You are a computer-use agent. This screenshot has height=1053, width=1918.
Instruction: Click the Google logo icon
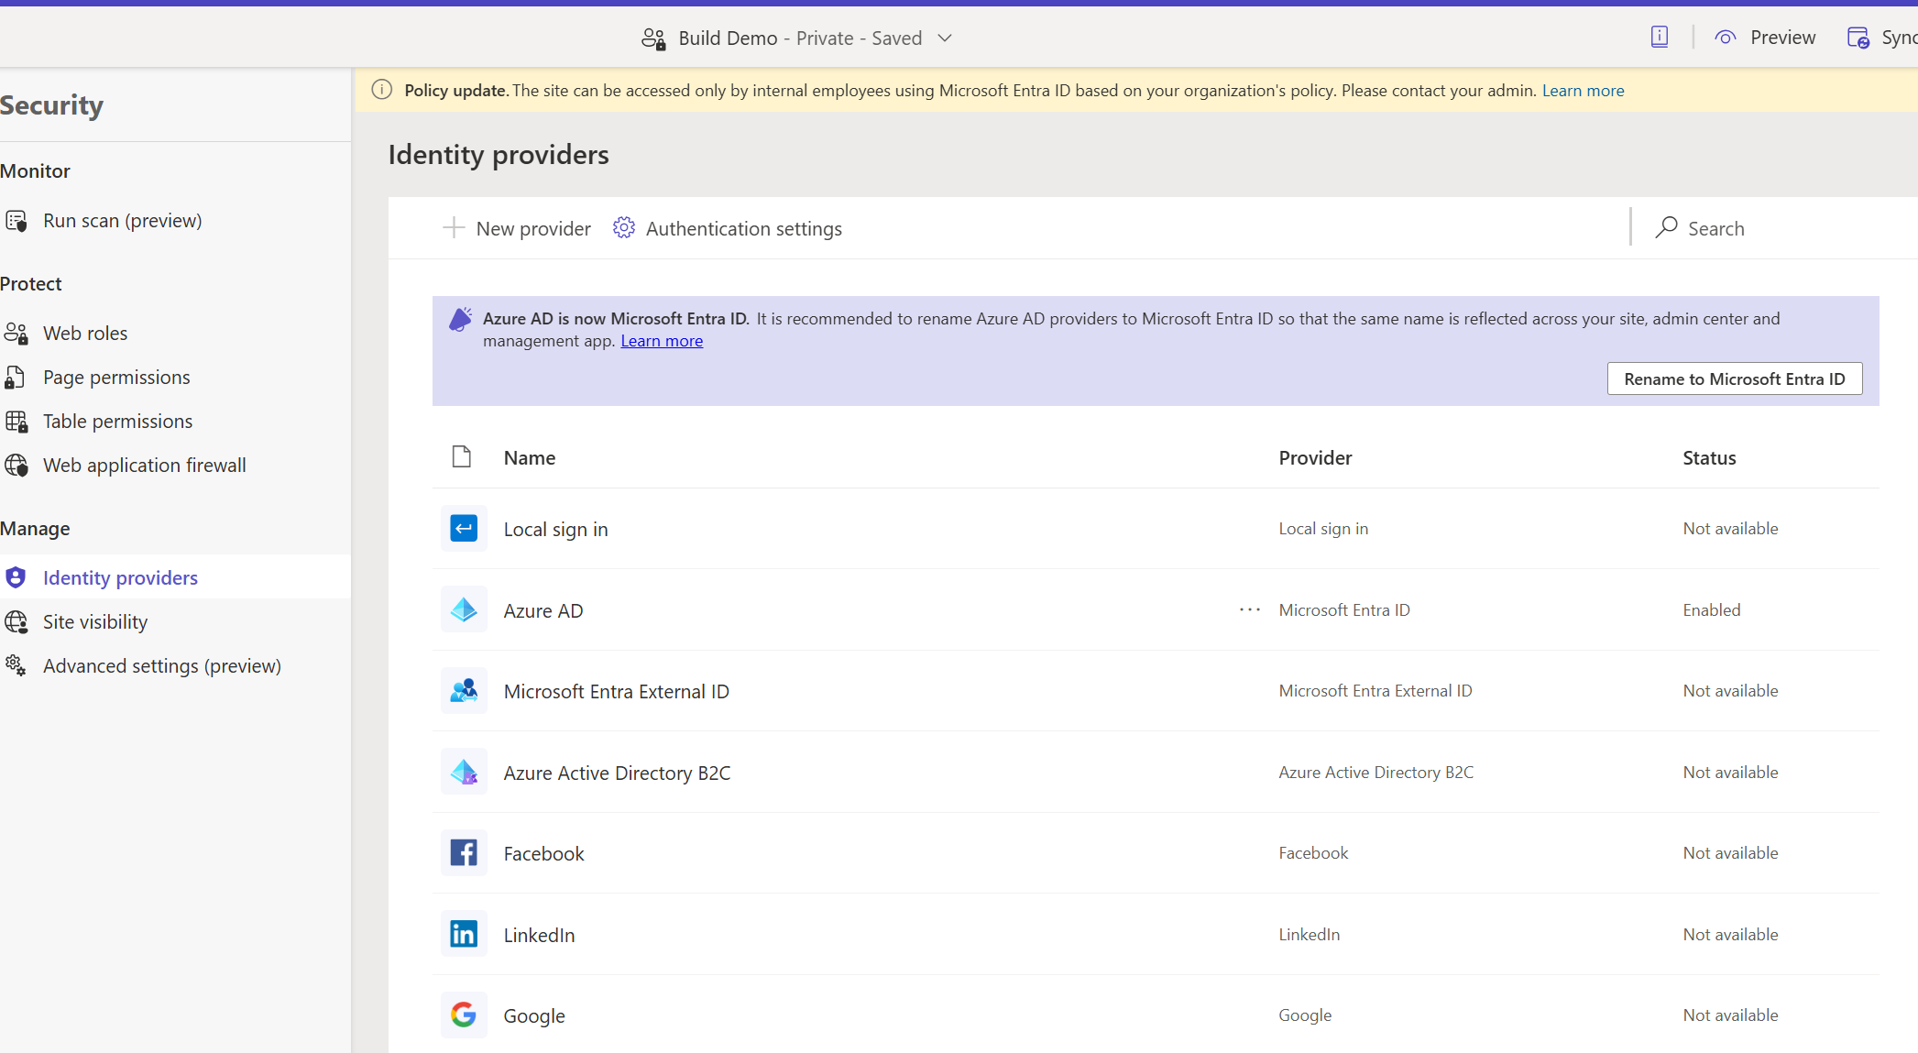(x=464, y=1015)
